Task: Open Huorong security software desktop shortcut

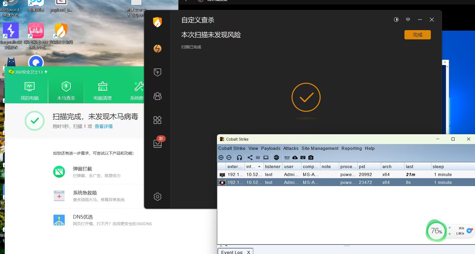Action: (x=61, y=34)
